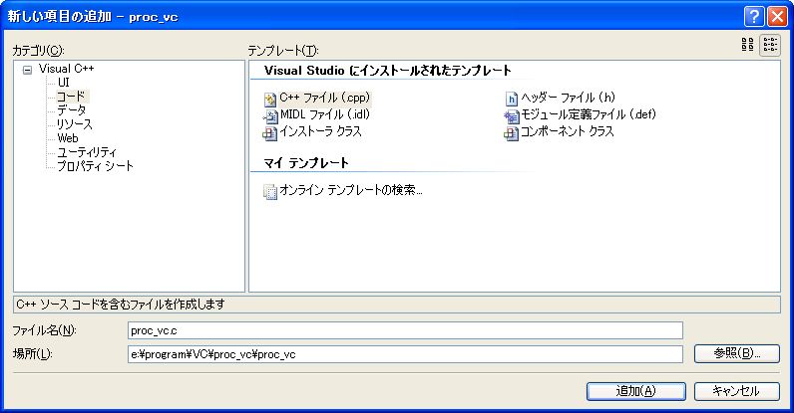The width and height of the screenshot is (794, 413).
Task: Select the データ category
Action: 72,110
